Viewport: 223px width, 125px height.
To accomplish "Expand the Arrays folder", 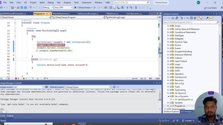I will point(168,26).
